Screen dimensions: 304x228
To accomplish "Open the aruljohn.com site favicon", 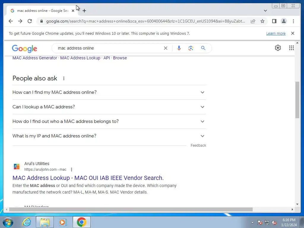I will click(x=17, y=166).
